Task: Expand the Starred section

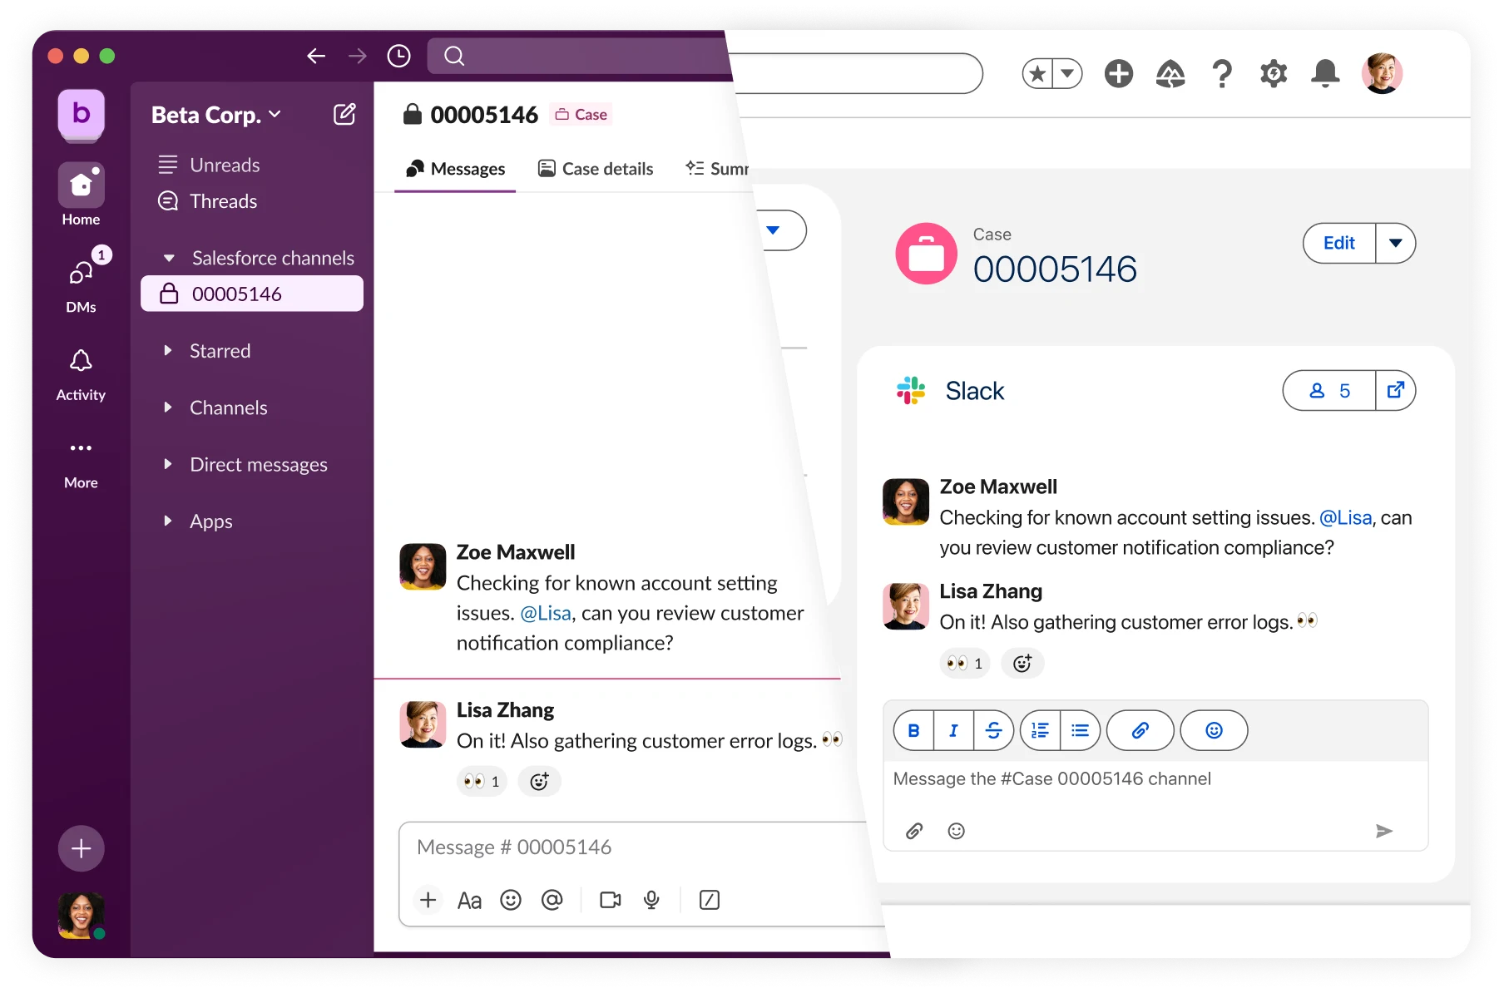Action: tap(168, 351)
